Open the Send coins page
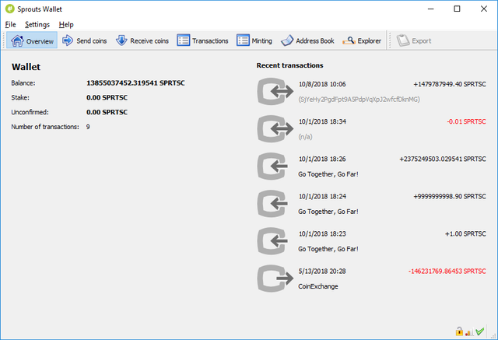This screenshot has height=340, width=498. pos(85,40)
